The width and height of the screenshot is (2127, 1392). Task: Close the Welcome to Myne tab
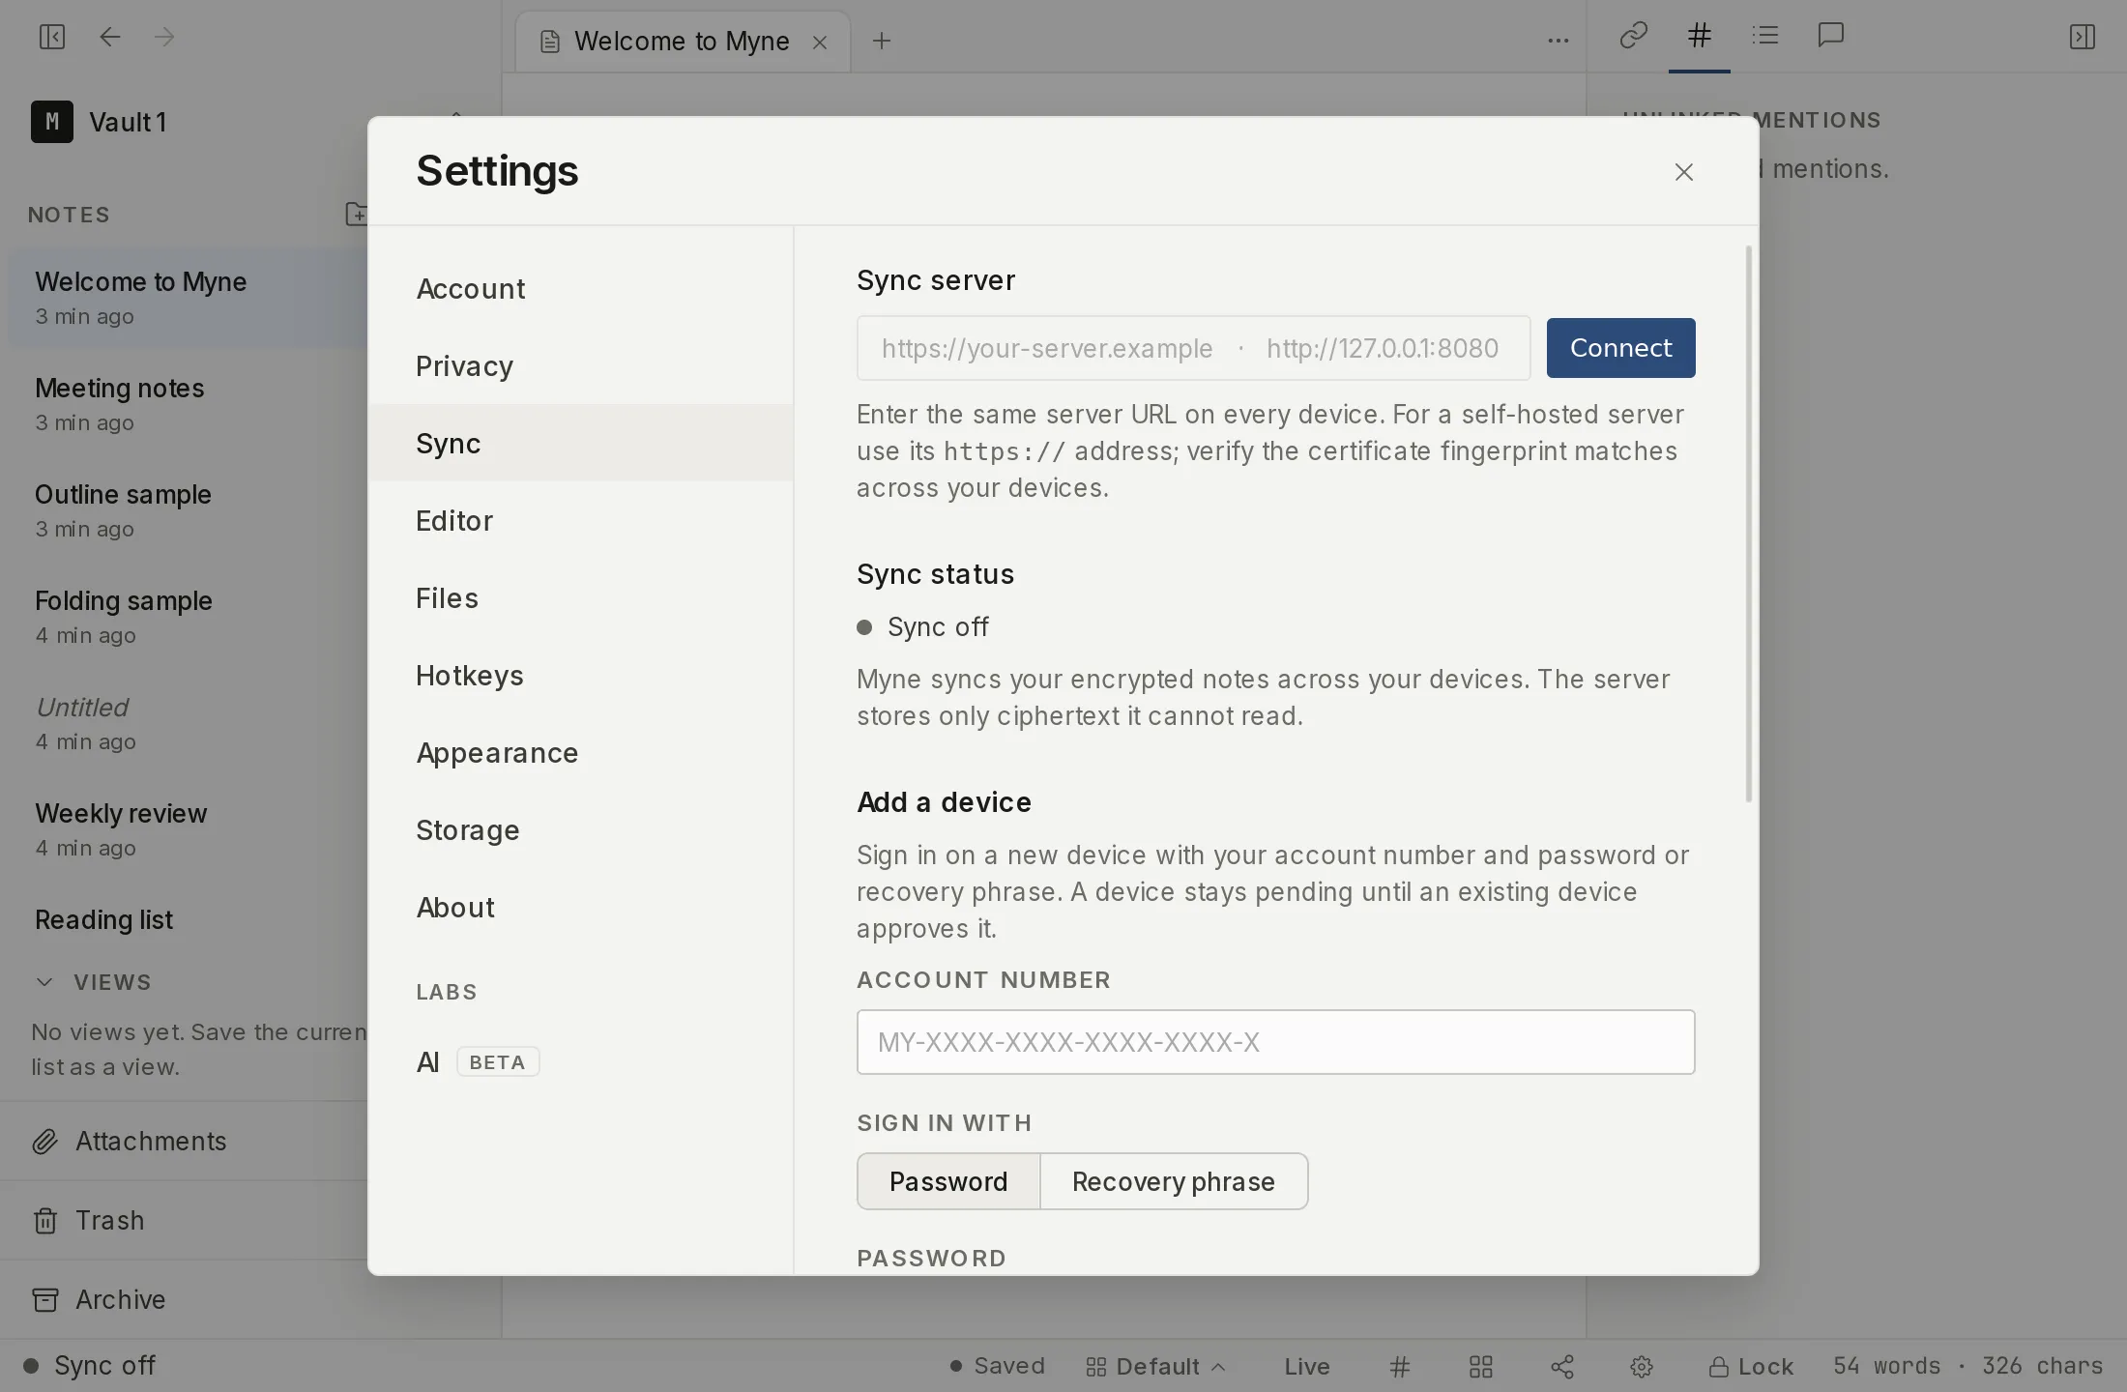tap(820, 42)
